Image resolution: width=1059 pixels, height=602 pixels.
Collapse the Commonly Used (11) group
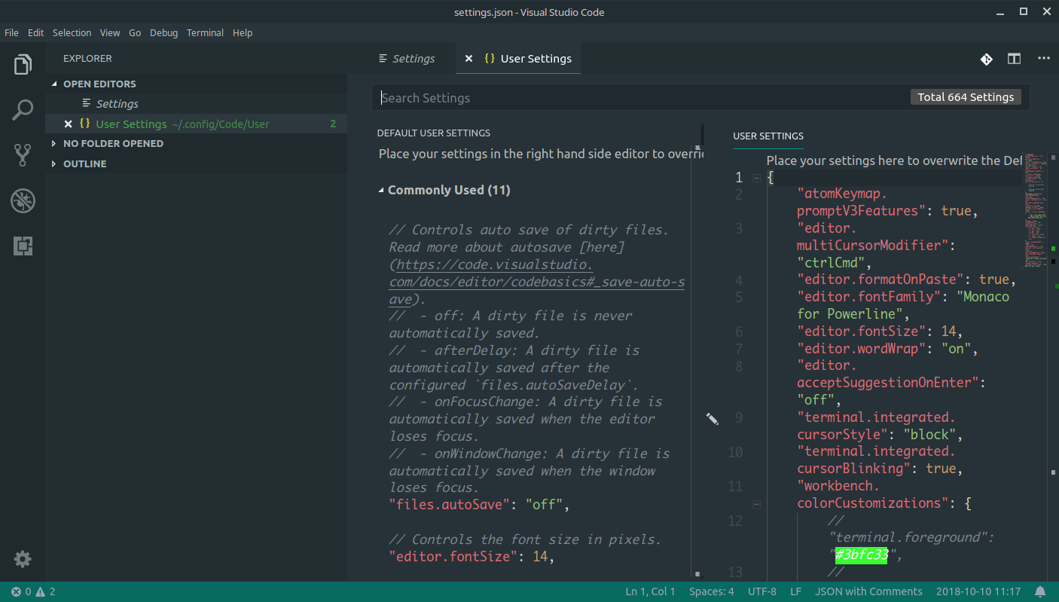(381, 191)
